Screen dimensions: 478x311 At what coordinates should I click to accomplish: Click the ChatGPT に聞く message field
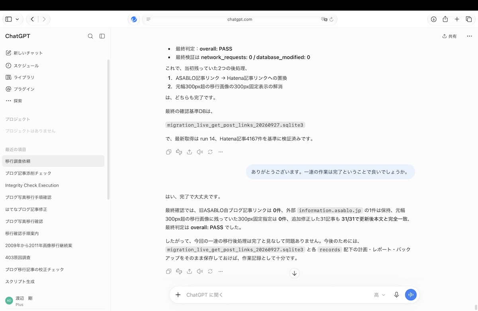277,295
